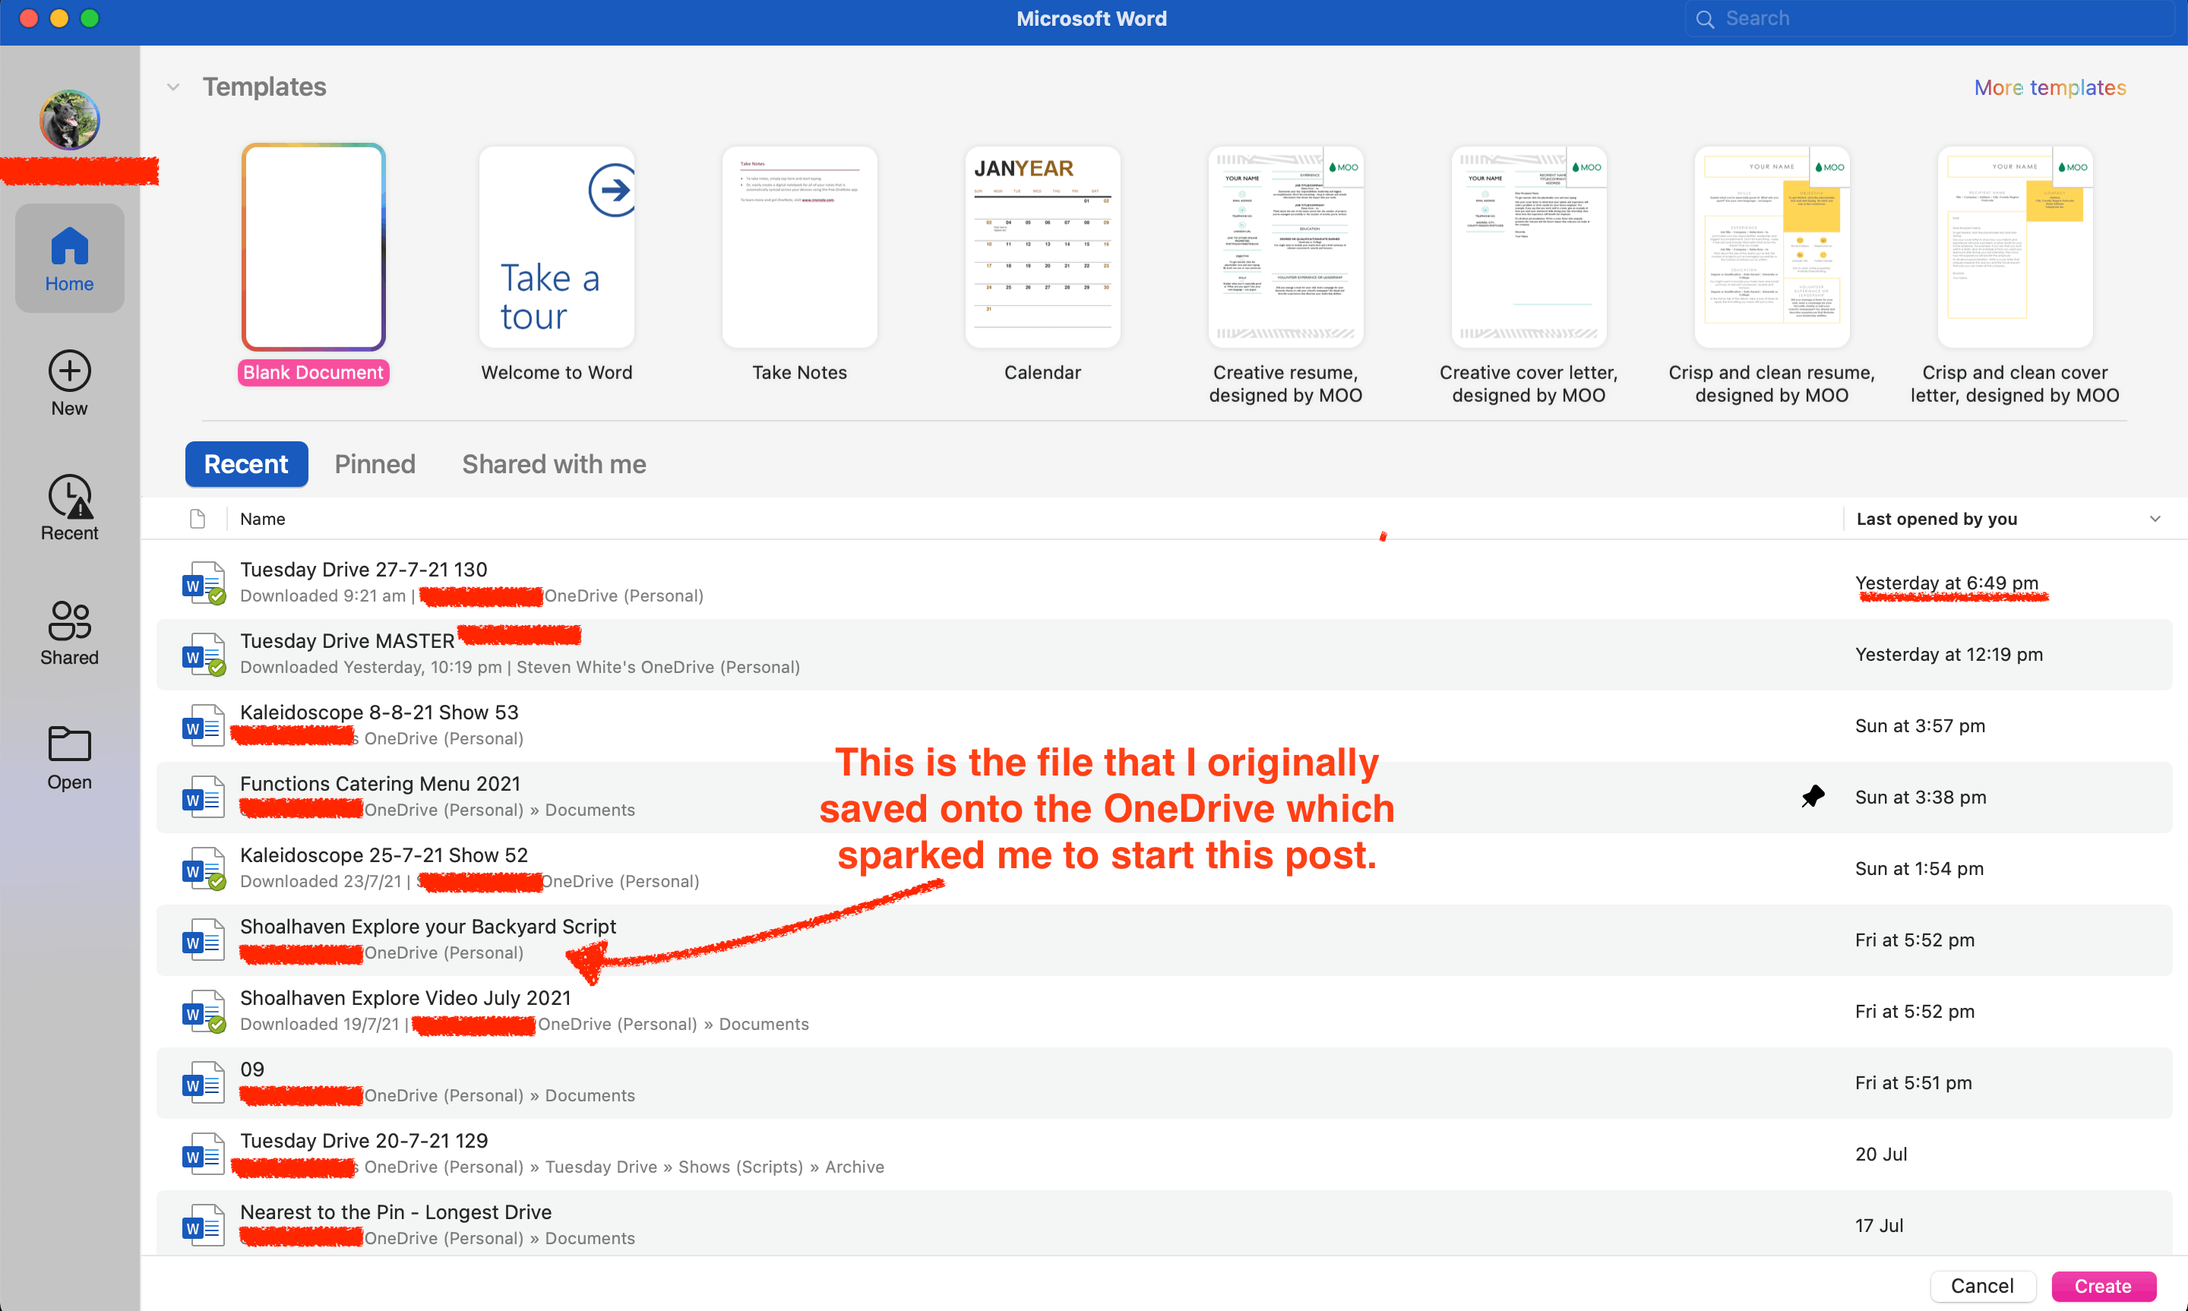Open the More templates link
The width and height of the screenshot is (2188, 1311).
point(2049,87)
